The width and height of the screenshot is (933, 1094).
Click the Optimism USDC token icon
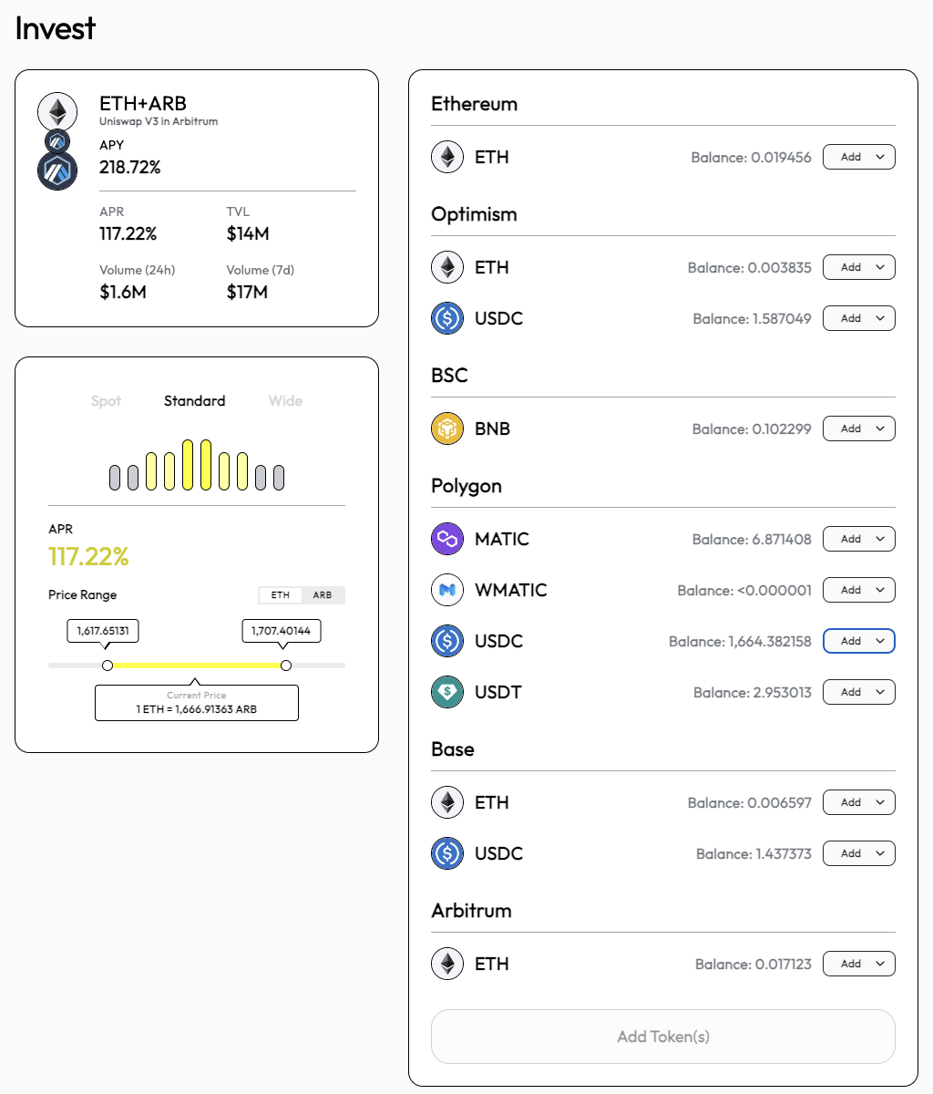pyautogui.click(x=447, y=318)
